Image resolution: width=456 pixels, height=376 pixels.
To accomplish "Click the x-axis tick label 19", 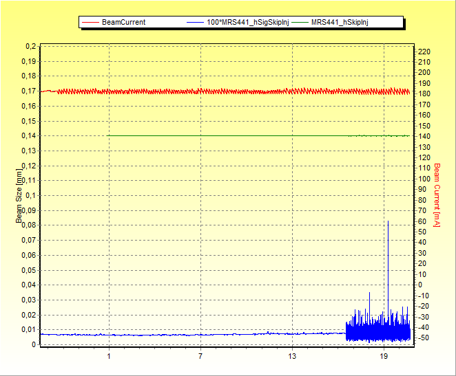I will [x=384, y=356].
